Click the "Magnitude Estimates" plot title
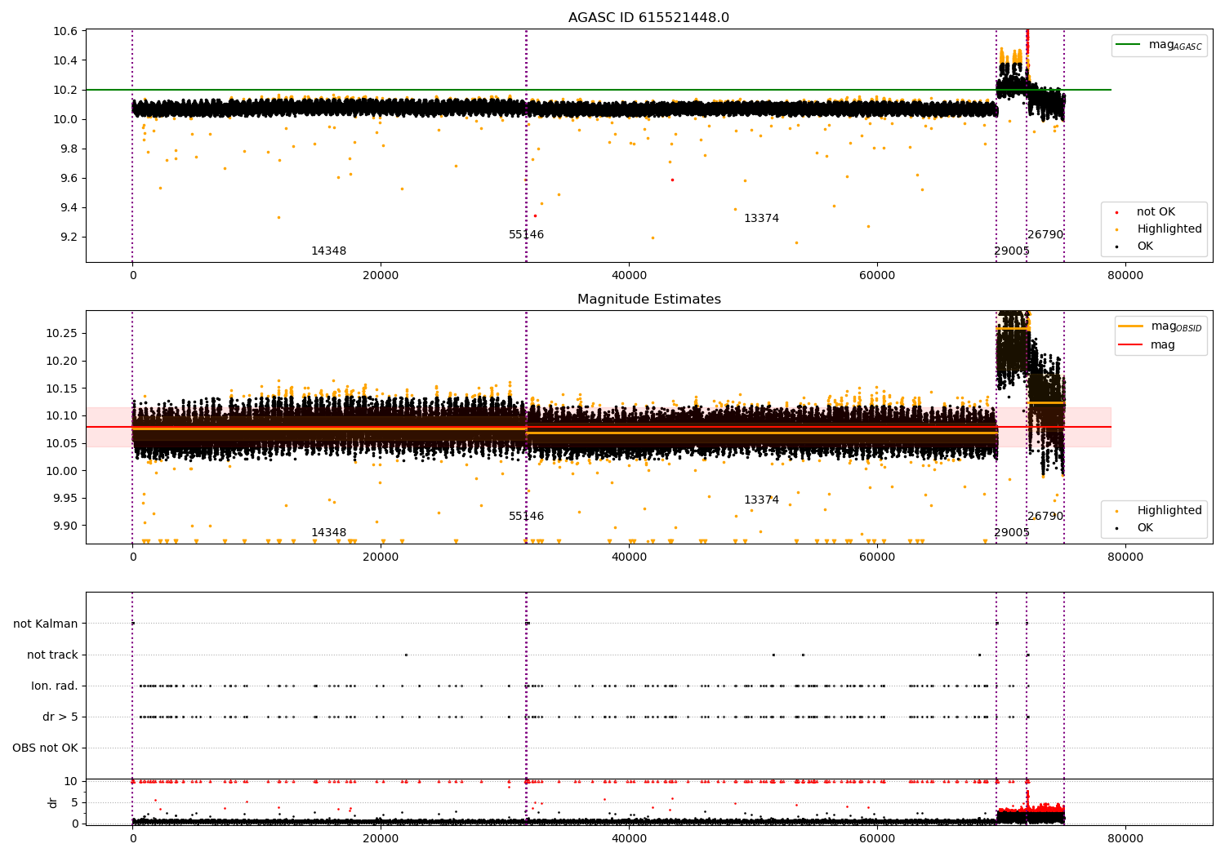Image resolution: width=1225 pixels, height=857 pixels. (648, 300)
